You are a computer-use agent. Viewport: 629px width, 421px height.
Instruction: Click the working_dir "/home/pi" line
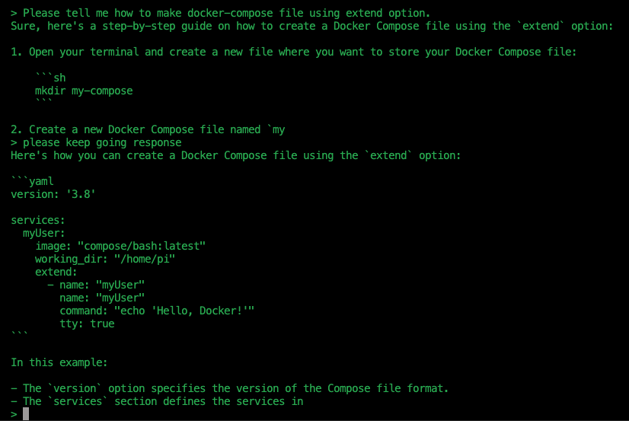[x=105, y=260]
